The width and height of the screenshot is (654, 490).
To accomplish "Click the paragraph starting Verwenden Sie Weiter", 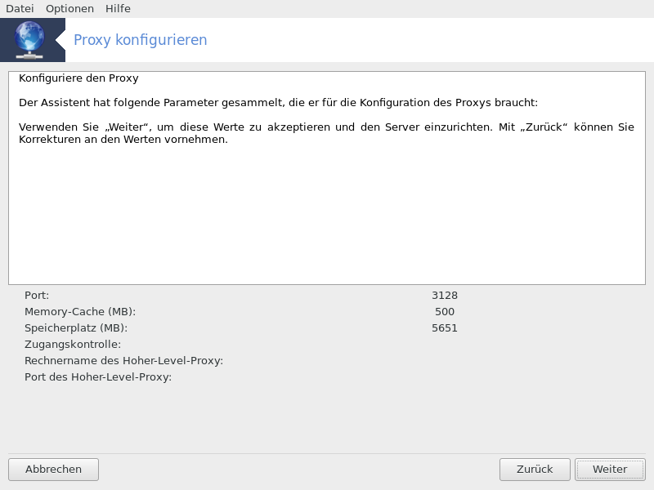I will 326,133.
